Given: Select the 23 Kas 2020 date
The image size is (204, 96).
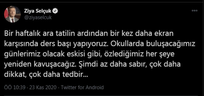Looking at the screenshot, I should tap(43, 88).
